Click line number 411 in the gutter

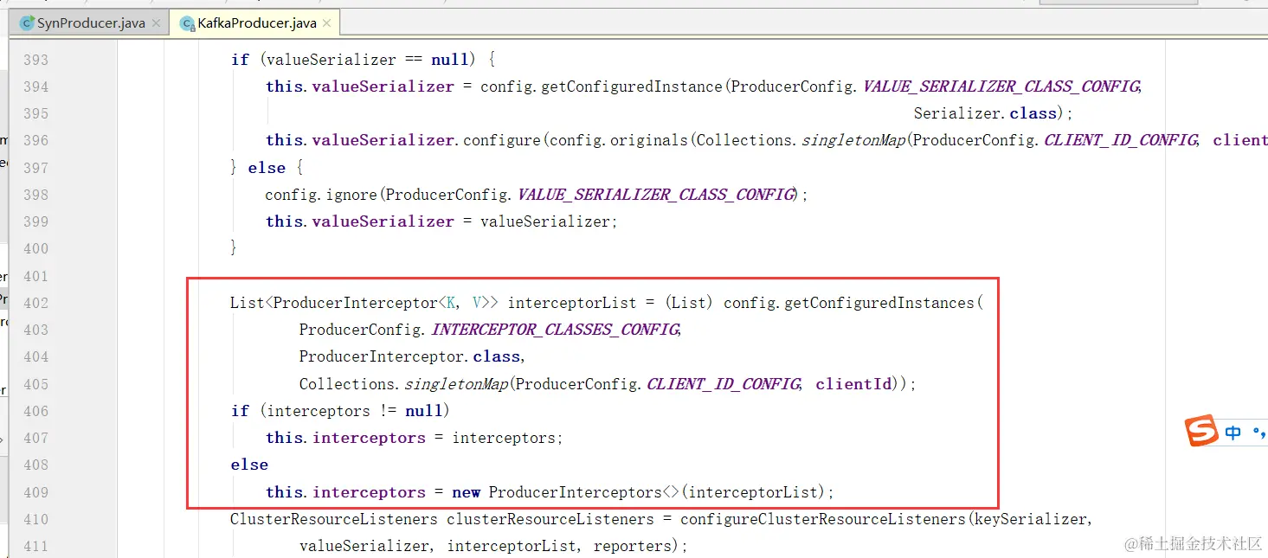[x=35, y=546]
